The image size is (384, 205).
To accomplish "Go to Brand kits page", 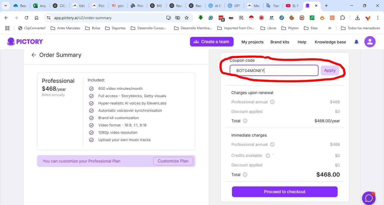I will click(280, 42).
